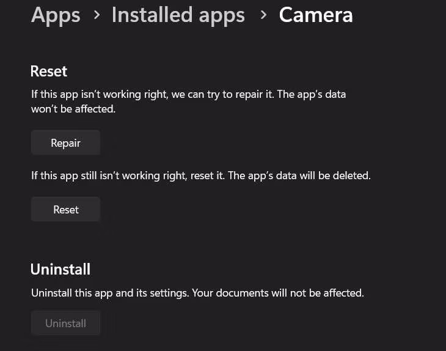
Task: Select the Uninstall section heading
Action: (x=60, y=269)
